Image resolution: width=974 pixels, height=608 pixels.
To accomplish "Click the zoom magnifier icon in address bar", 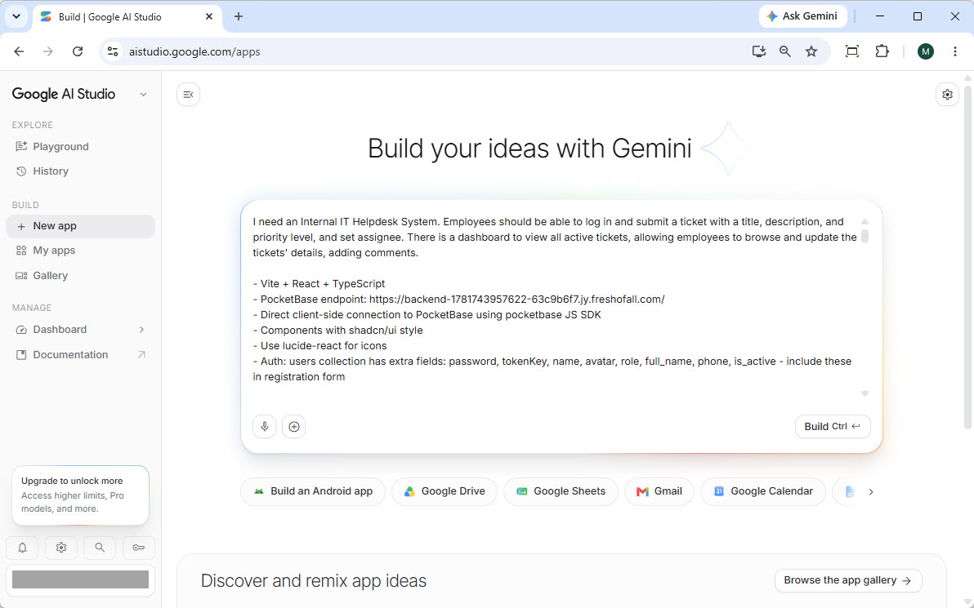I will [785, 51].
